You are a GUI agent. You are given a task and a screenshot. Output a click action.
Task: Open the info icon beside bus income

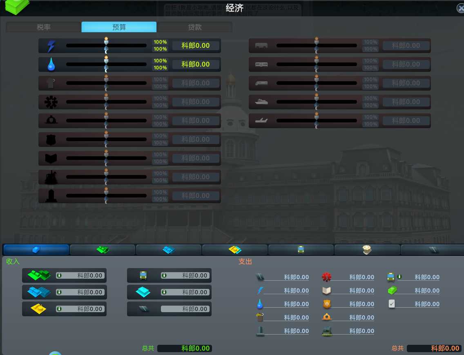pyautogui.click(x=164, y=275)
